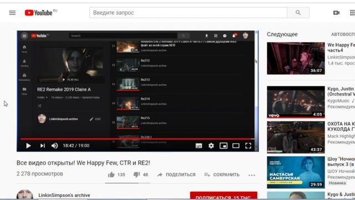Viewport: 355px width, 200px height.
Task: Switch the player to miniplayer mode
Action: point(224,146)
